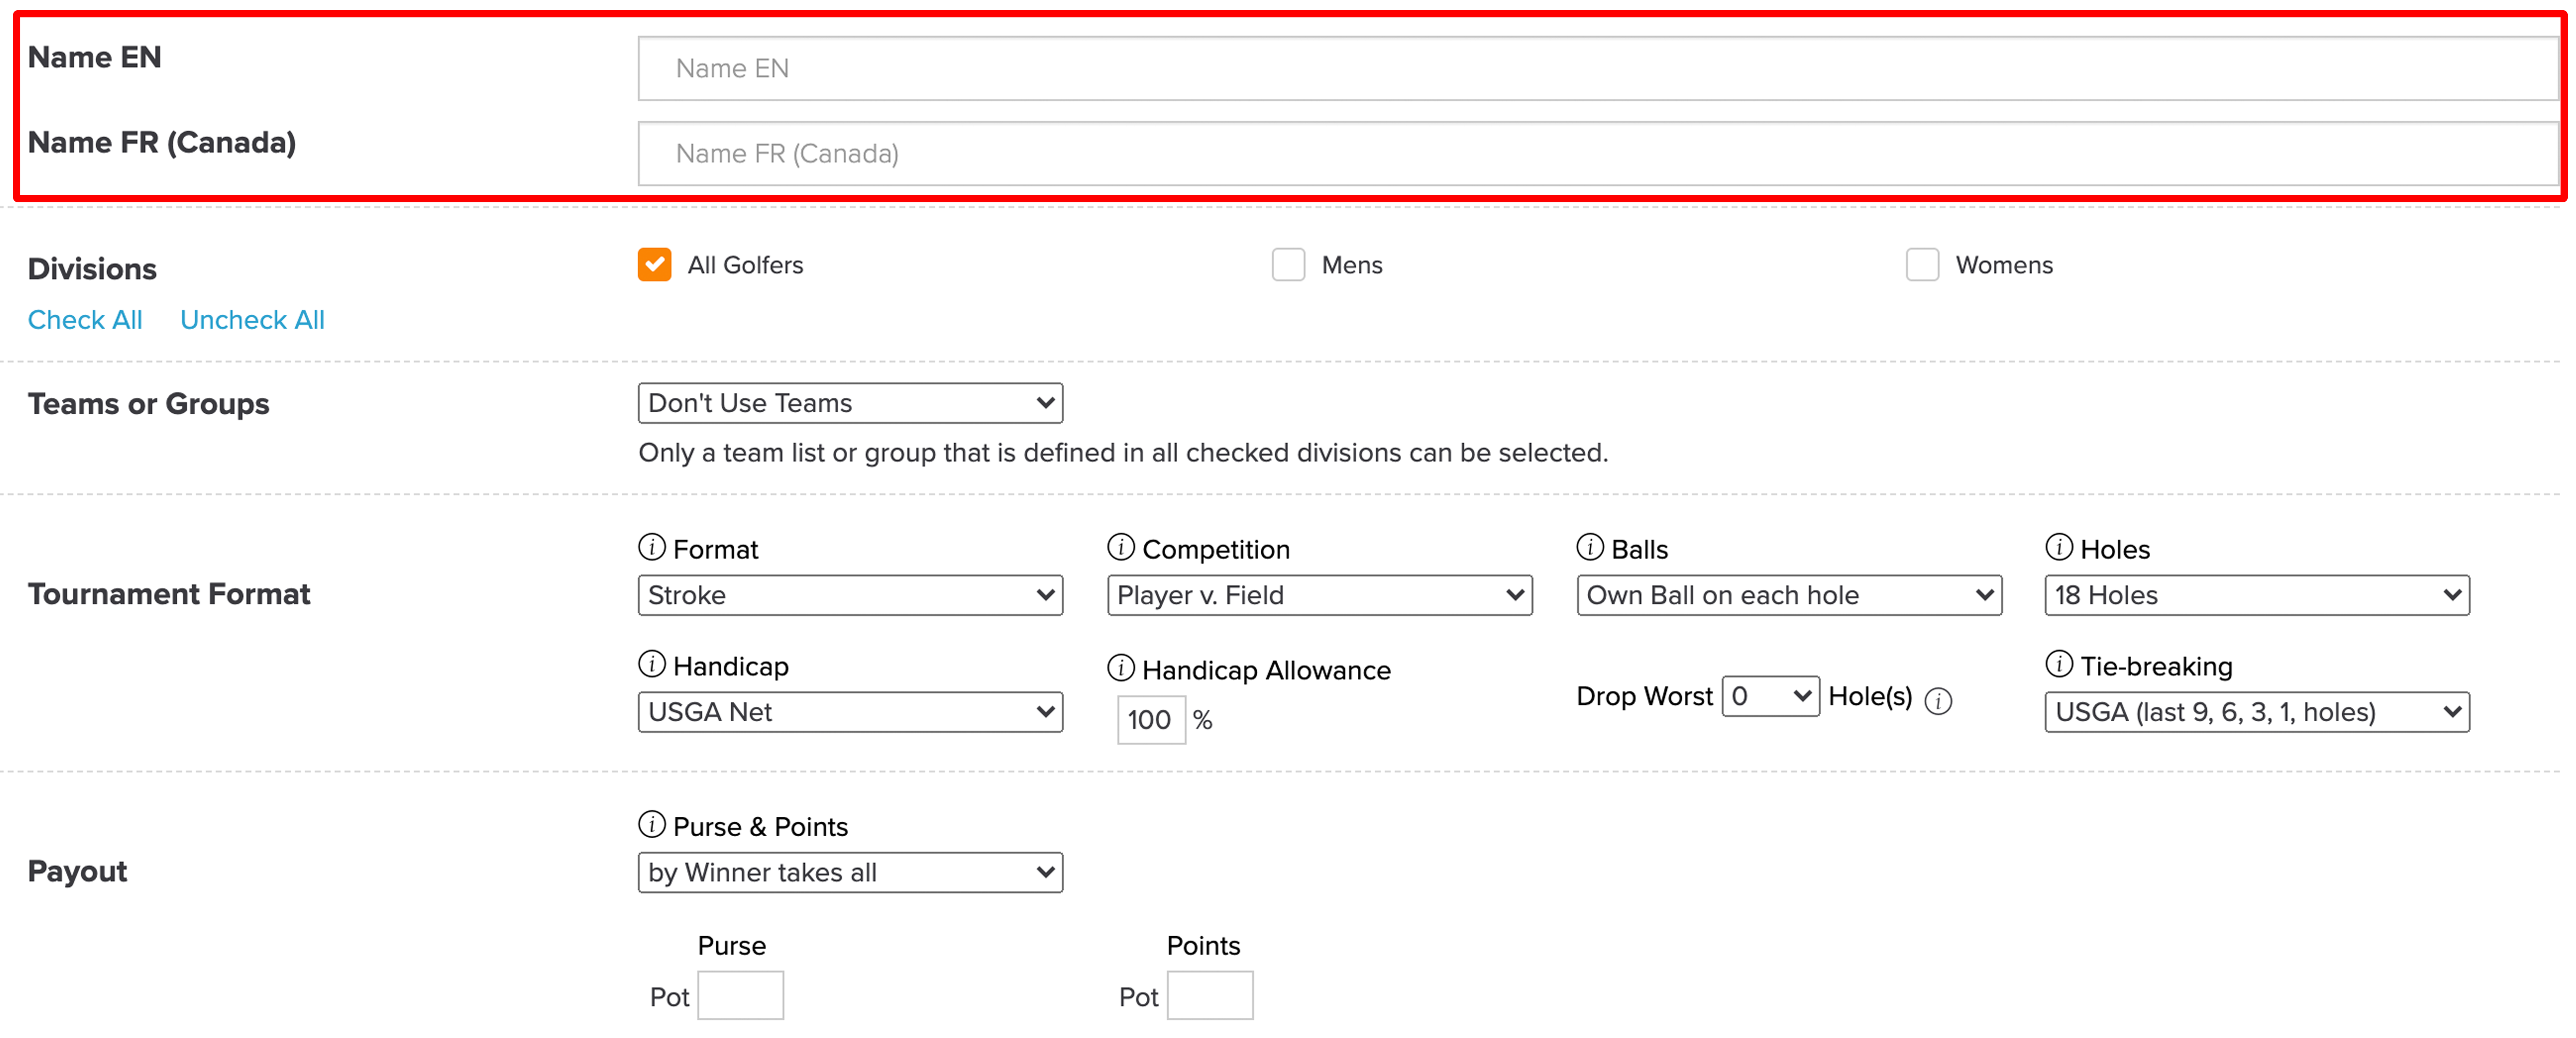Uncheck the All Golfers checkbox
This screenshot has height=1038, width=2576.
pyautogui.click(x=655, y=265)
